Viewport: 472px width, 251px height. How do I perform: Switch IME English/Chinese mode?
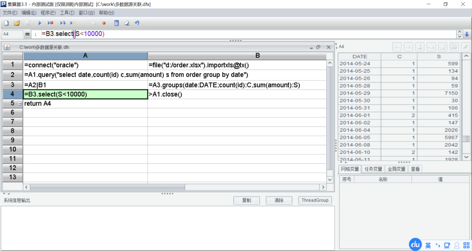[x=428, y=245]
